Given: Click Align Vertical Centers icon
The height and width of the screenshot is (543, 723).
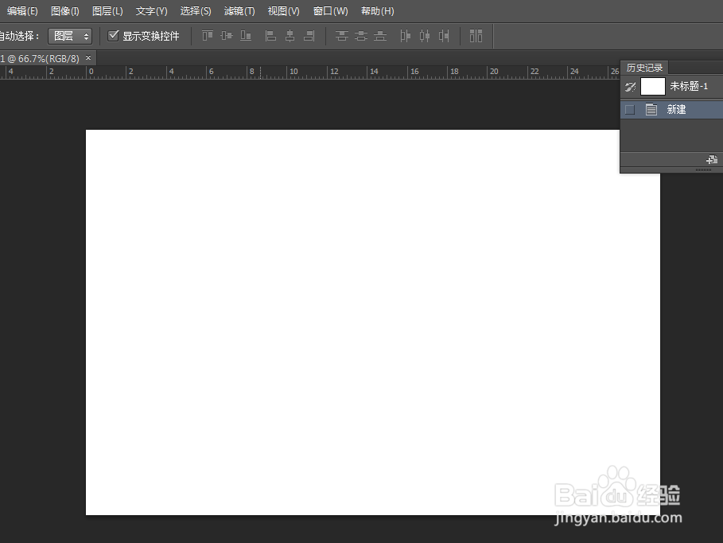Looking at the screenshot, I should point(227,36).
